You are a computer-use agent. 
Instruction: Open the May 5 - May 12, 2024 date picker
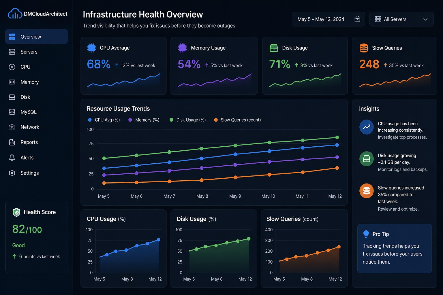click(x=329, y=19)
